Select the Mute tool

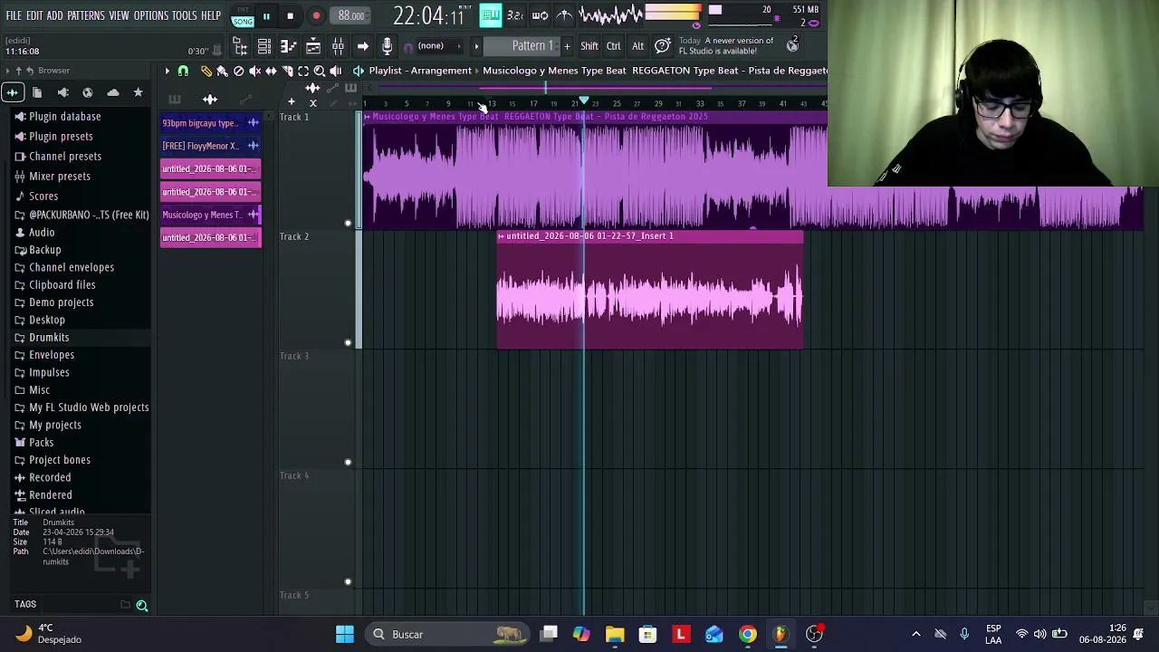click(x=254, y=71)
